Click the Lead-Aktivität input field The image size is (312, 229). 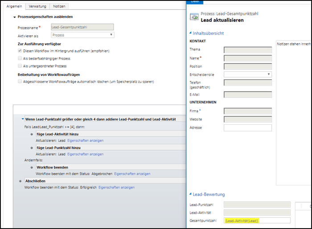point(257,212)
